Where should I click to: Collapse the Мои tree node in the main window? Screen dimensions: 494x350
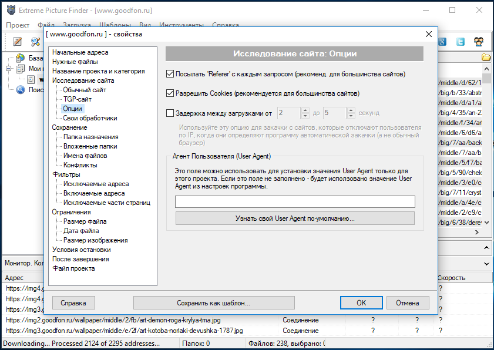[x=8, y=68]
